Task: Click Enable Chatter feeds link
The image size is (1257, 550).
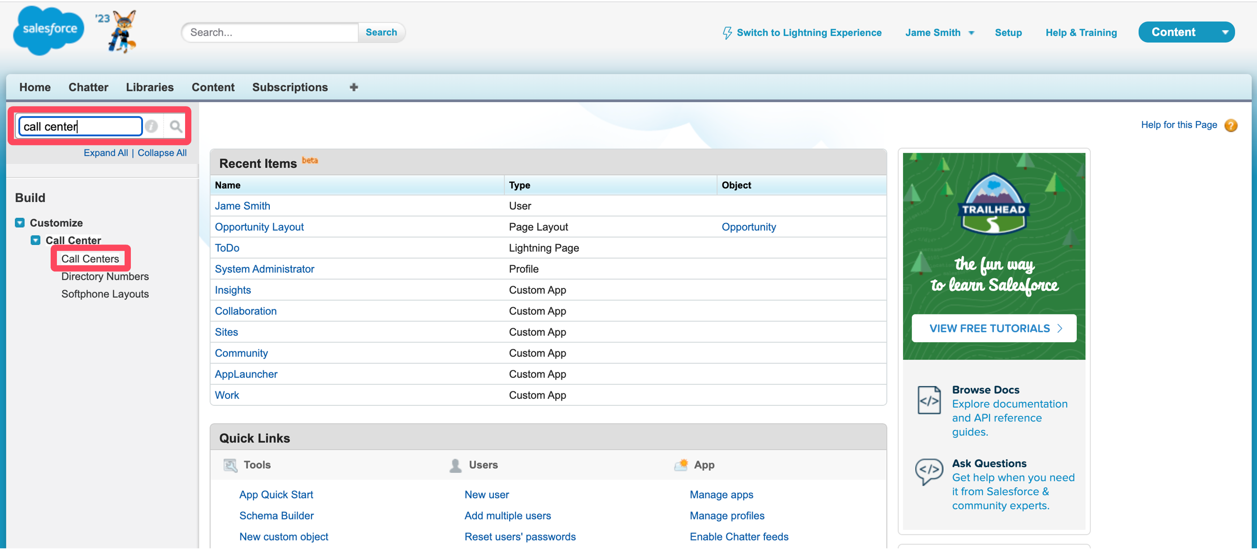Action: tap(739, 537)
